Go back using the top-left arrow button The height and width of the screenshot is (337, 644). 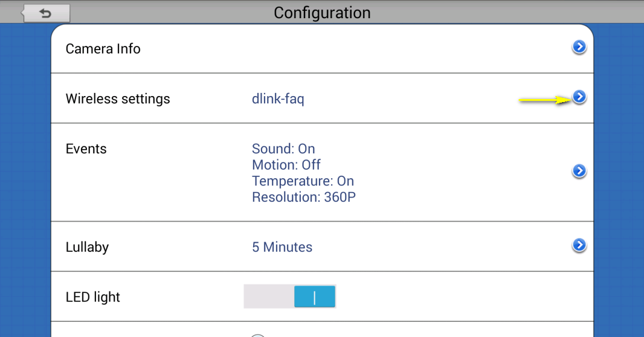(x=47, y=13)
